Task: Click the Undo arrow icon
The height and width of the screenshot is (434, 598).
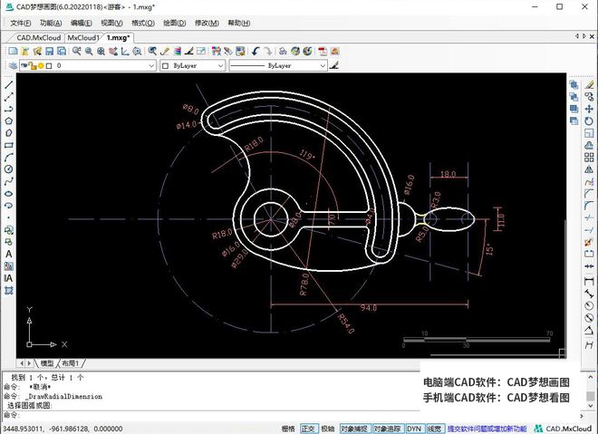Action: pos(256,51)
